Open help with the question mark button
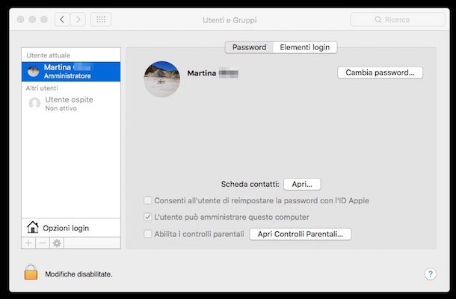The image size is (456, 299). tap(430, 274)
